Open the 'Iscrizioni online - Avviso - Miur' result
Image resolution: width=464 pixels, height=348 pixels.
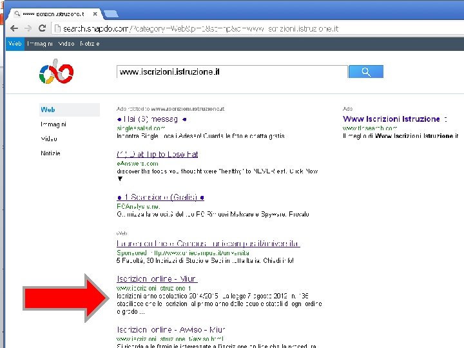coord(171,330)
